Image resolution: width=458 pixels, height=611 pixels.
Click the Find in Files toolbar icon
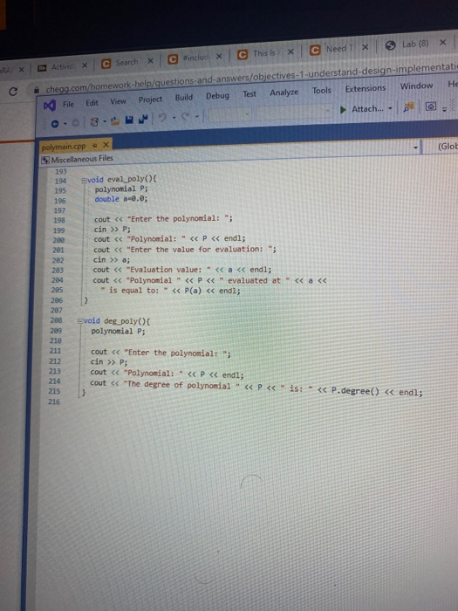[407, 107]
